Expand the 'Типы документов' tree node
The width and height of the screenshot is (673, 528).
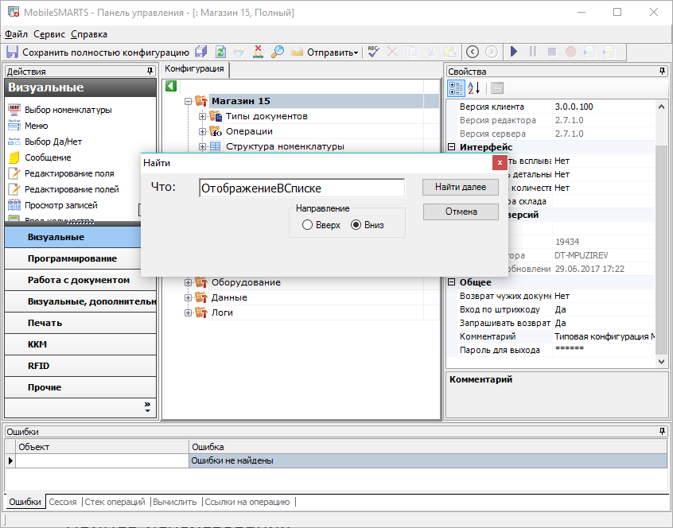point(203,116)
